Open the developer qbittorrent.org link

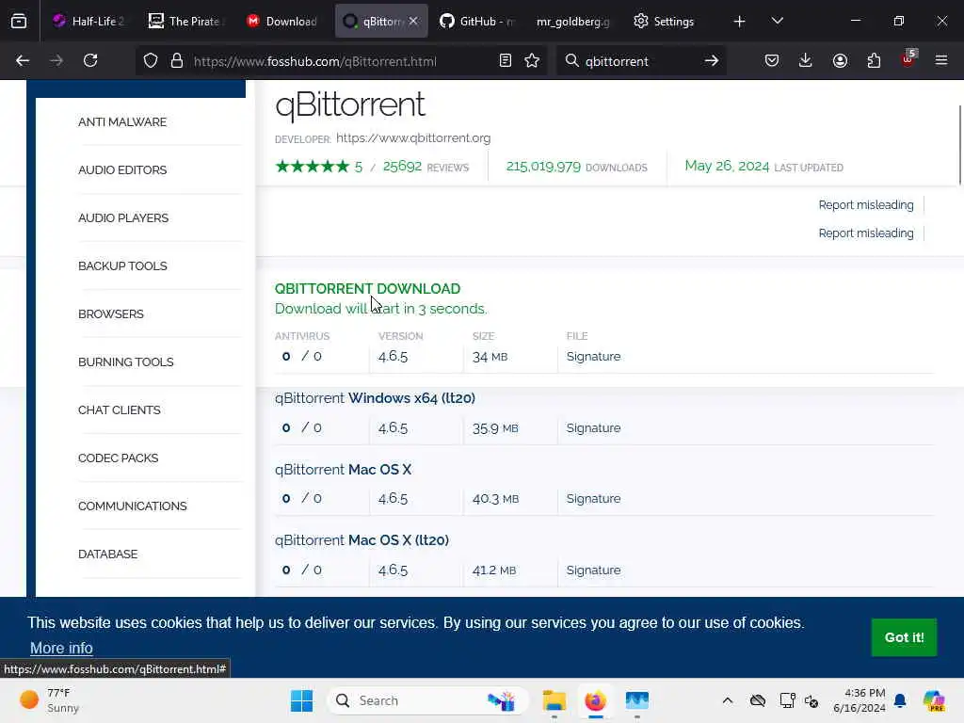413,137
